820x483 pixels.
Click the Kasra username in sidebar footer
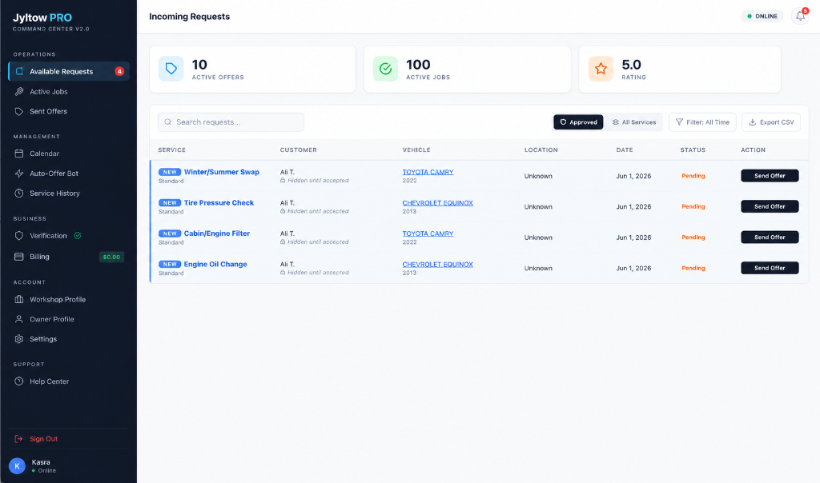point(41,462)
